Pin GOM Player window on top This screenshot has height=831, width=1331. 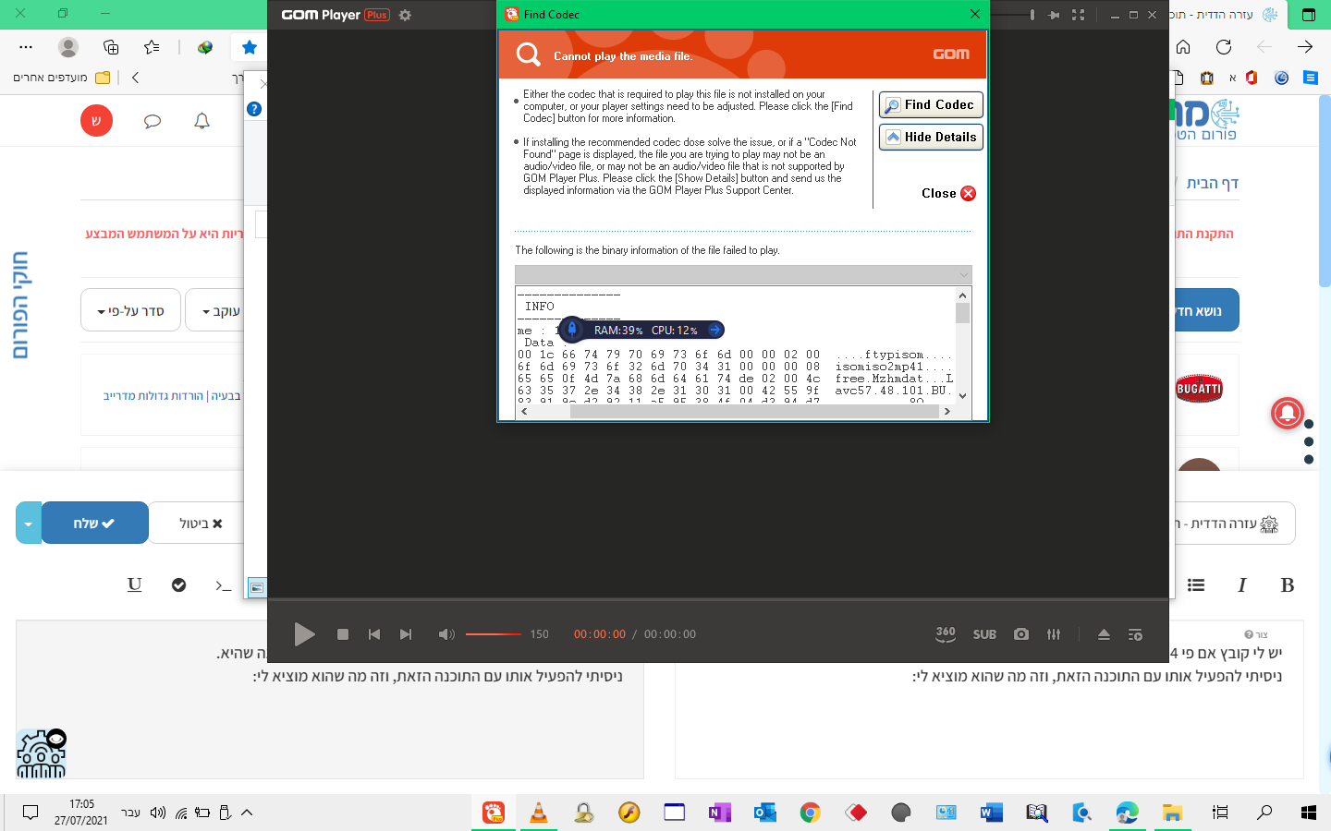1054,15
